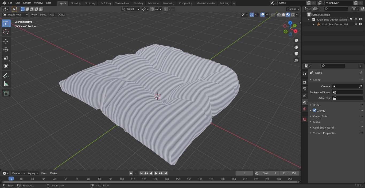Image resolution: width=365 pixels, height=188 pixels.
Task: Open the Render properties tab
Action: [x=305, y=82]
